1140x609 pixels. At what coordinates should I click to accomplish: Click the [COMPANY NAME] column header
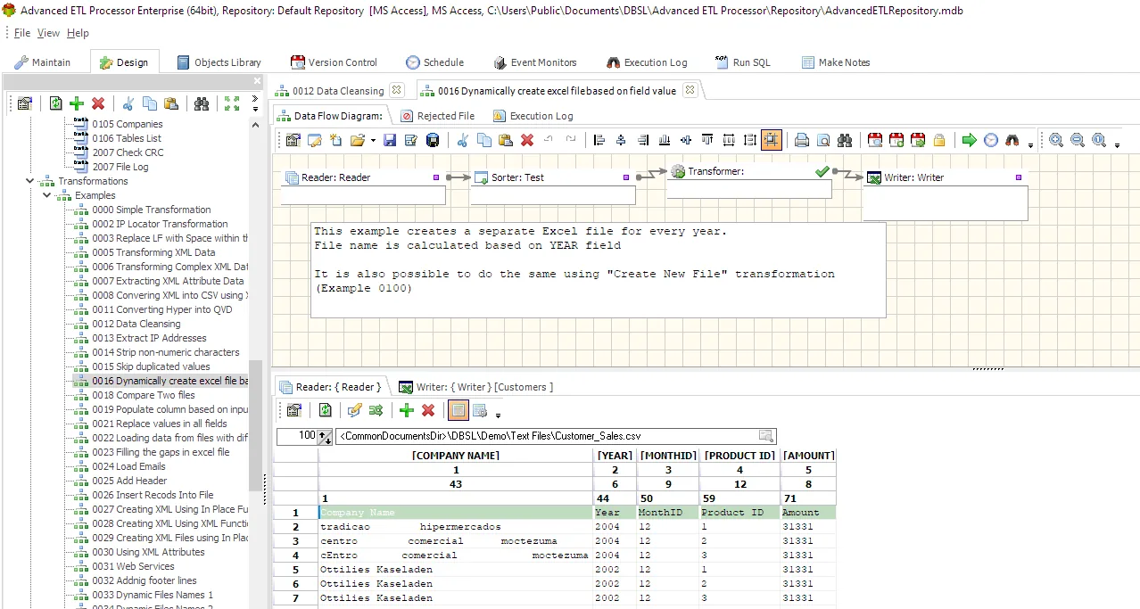456,456
